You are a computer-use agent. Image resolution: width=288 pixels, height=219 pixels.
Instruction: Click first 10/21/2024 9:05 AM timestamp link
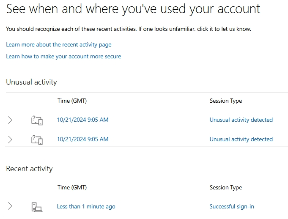(82, 120)
